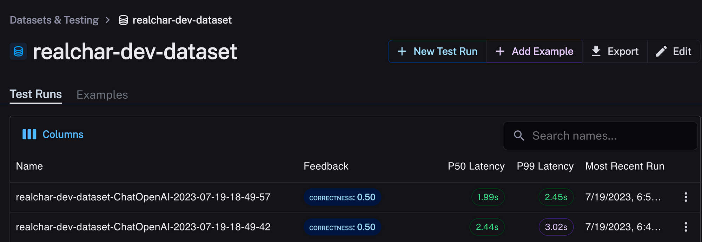This screenshot has height=242, width=702.
Task: Click the download icon on Export
Action: pyautogui.click(x=596, y=51)
